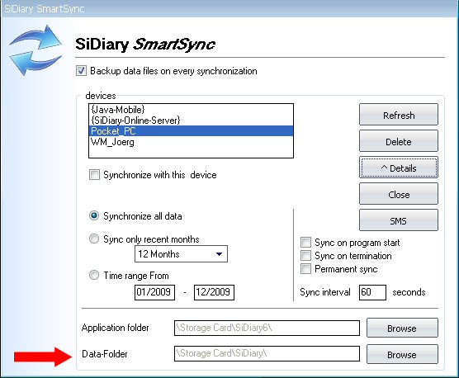Select the Time range From radio button
The width and height of the screenshot is (459, 378).
point(94,275)
